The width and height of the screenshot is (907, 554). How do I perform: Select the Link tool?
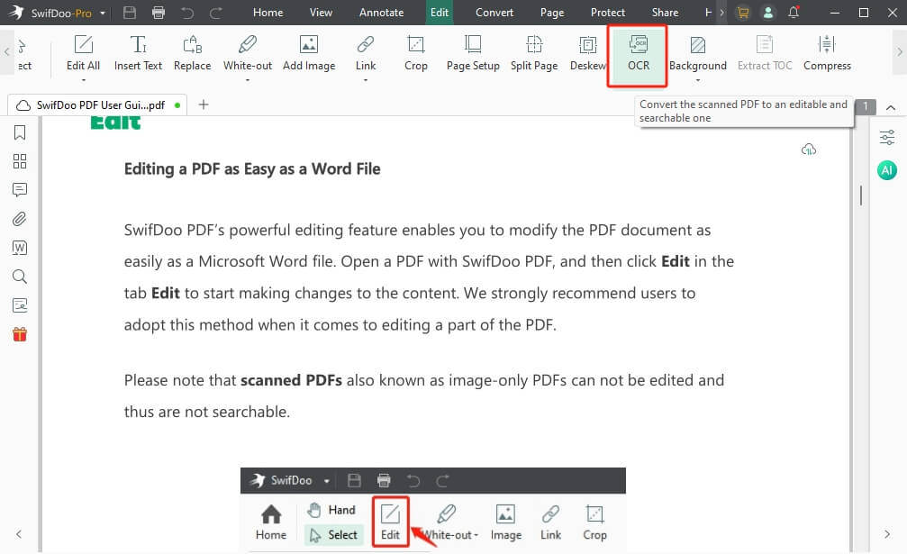(366, 52)
